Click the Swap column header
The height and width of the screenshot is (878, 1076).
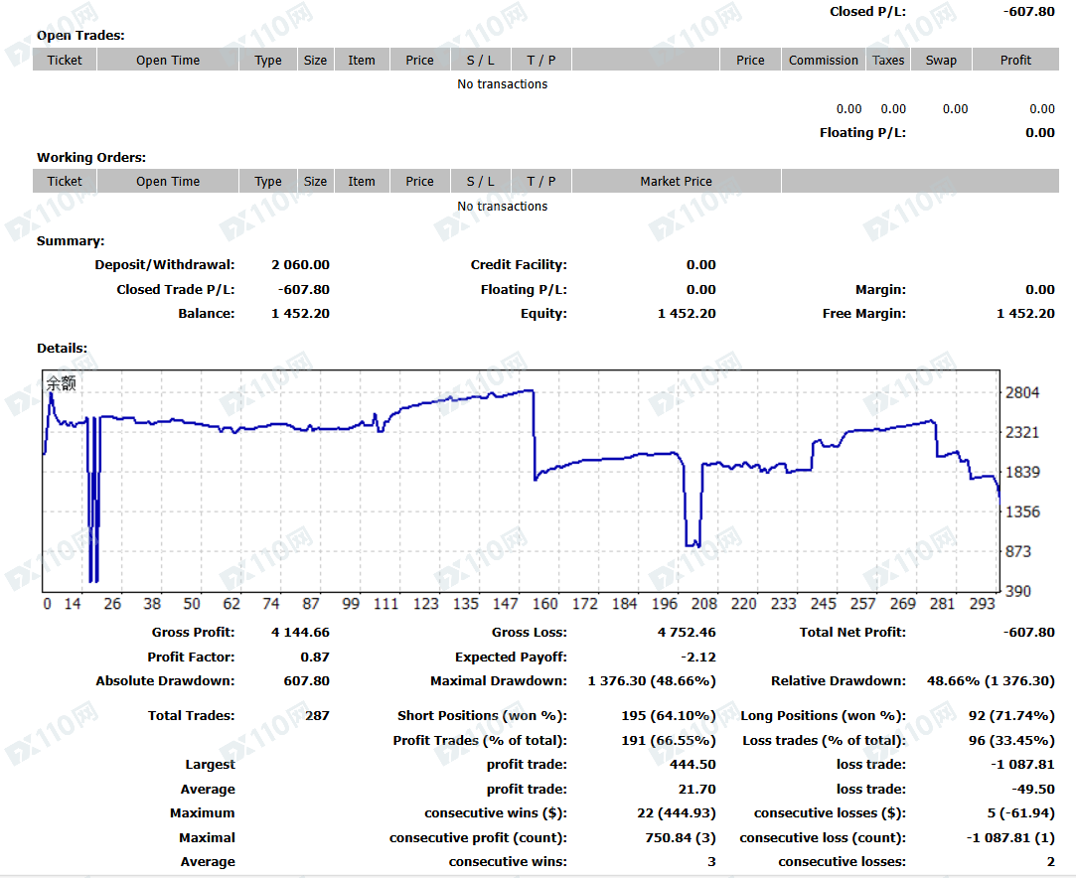[941, 60]
